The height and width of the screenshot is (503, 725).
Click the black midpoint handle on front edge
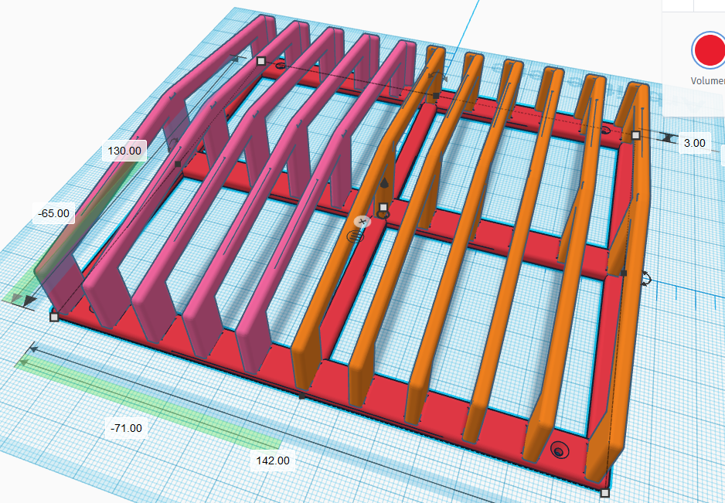tap(302, 396)
